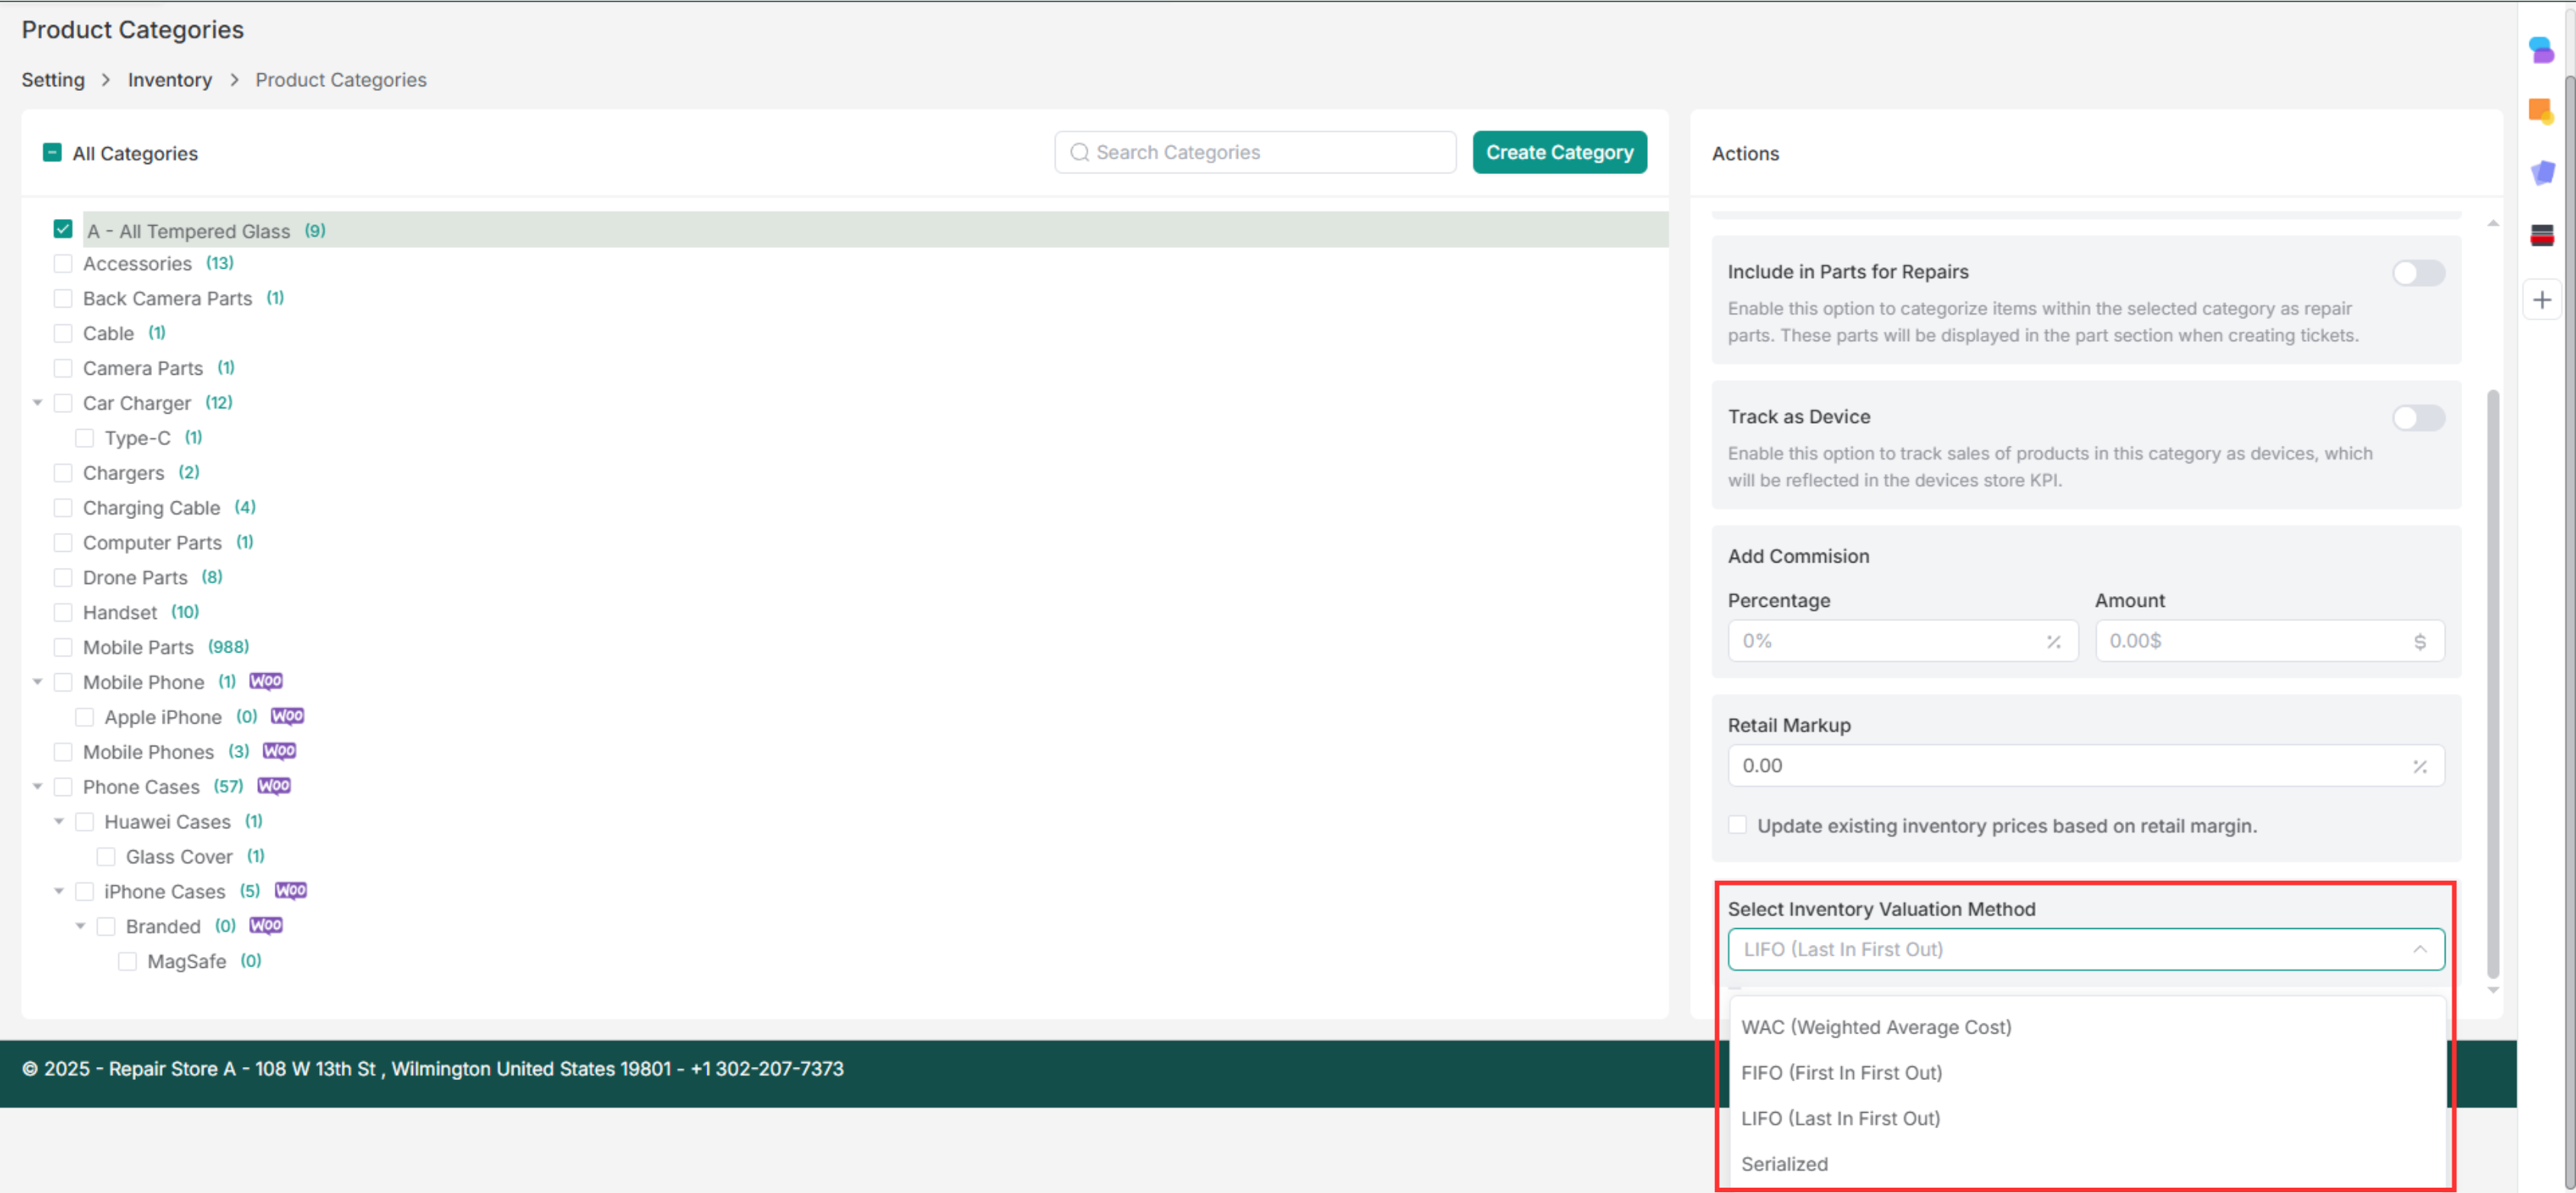Image resolution: width=2576 pixels, height=1193 pixels.
Task: Click the Woo badge beside Mobile Phones
Action: [x=279, y=751]
